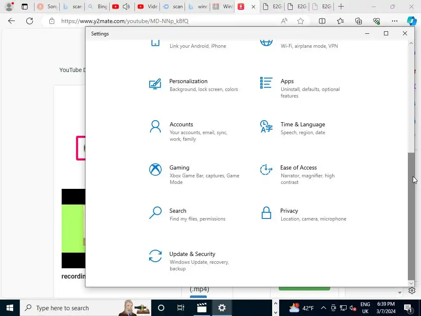Open the clapperboard app on taskbar
The image size is (421, 316).
pyautogui.click(x=201, y=308)
